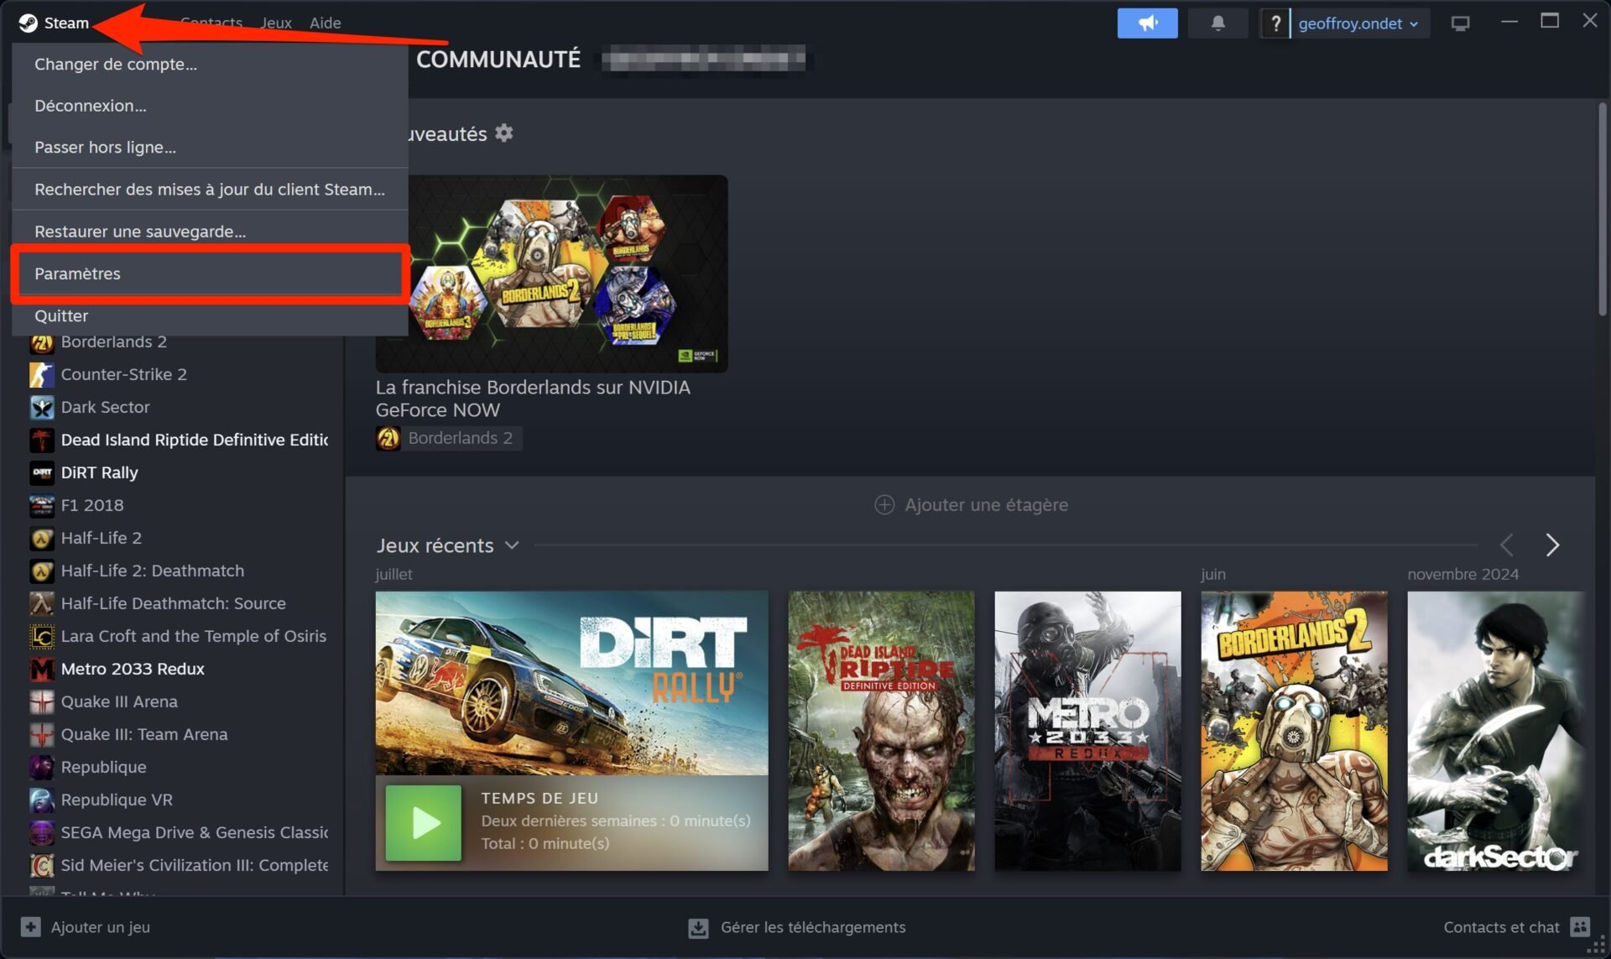
Task: Open Dark Sector cover in recent games
Action: click(1496, 731)
